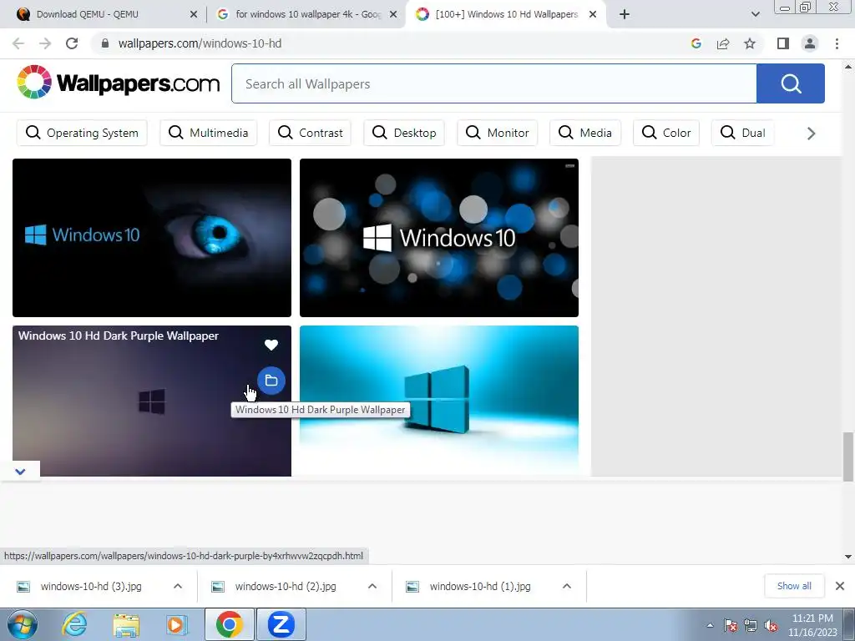
Task: Open the blue 3D Windows logo wallpaper
Action: (x=439, y=401)
